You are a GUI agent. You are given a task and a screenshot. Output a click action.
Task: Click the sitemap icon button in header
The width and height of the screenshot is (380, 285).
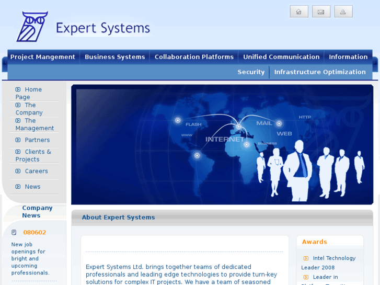pyautogui.click(x=343, y=12)
